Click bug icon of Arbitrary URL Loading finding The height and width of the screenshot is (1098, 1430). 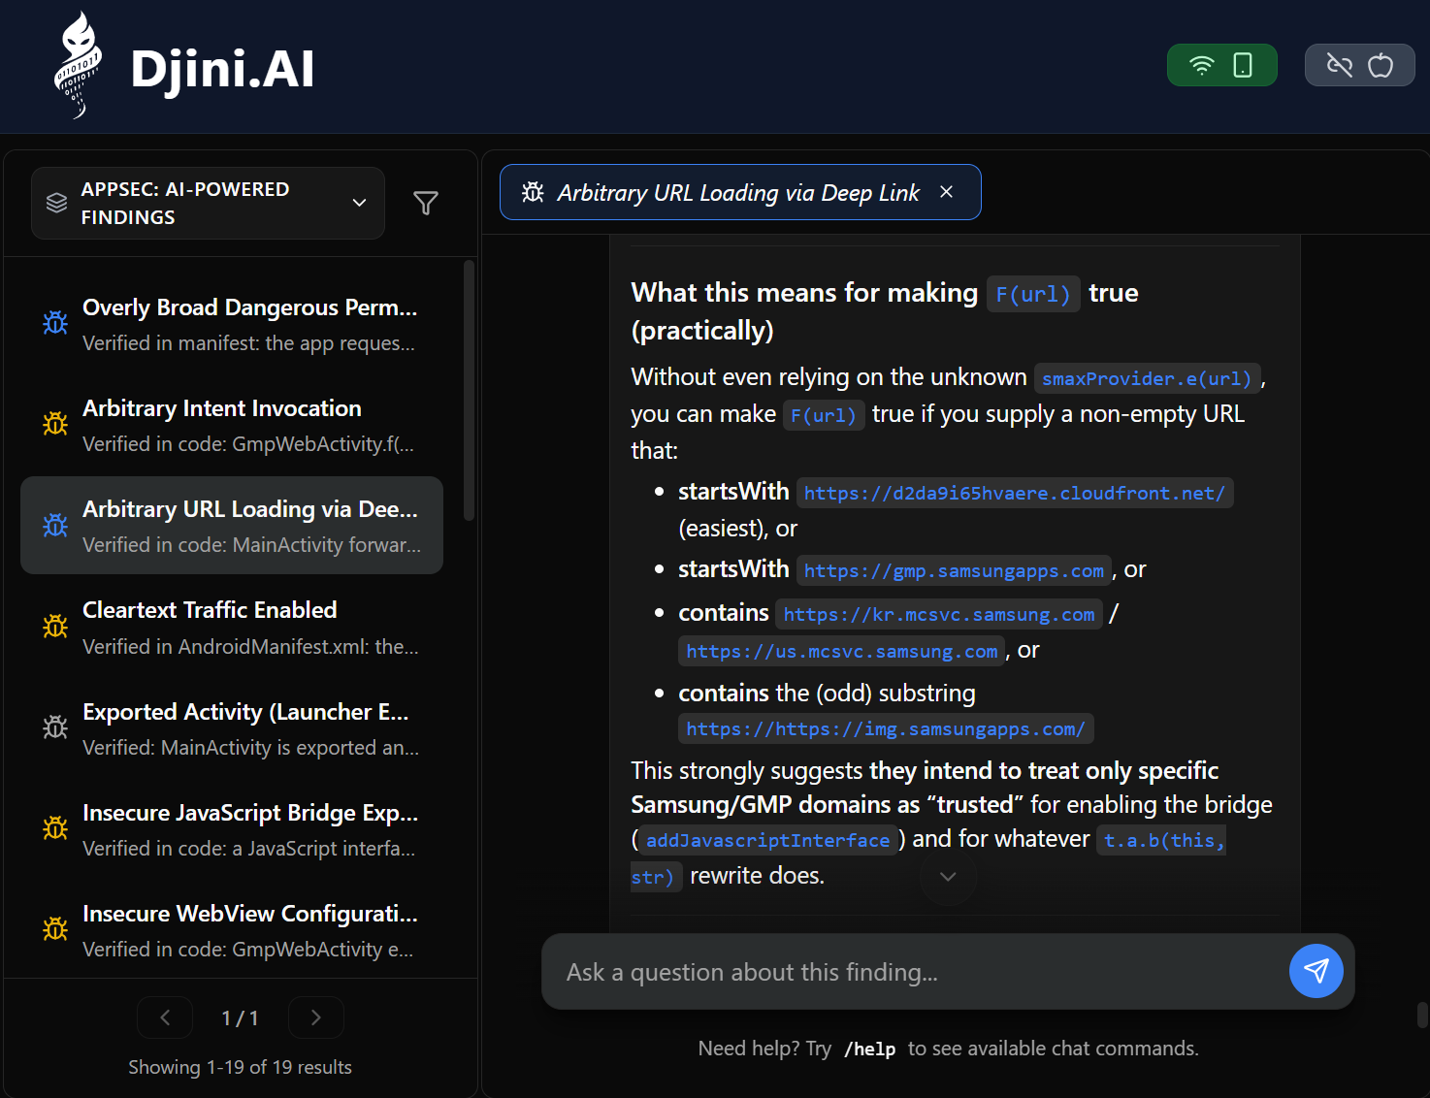[x=55, y=525]
